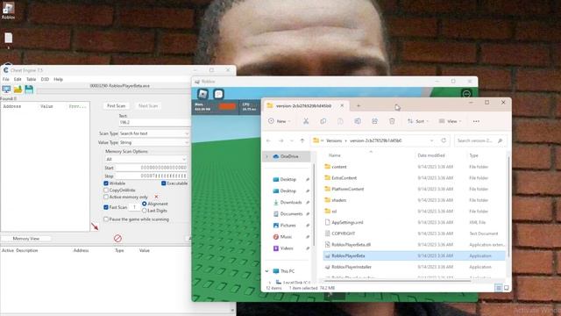Open New dropdown in Explorer toolbar

(x=280, y=121)
